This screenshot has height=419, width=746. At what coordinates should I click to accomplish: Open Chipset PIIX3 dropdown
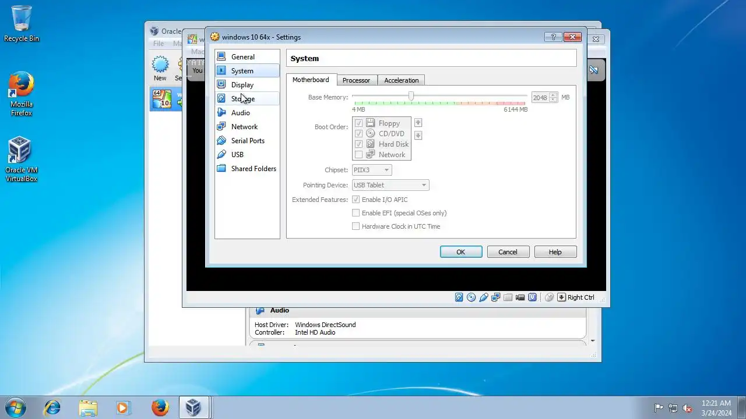pos(372,170)
